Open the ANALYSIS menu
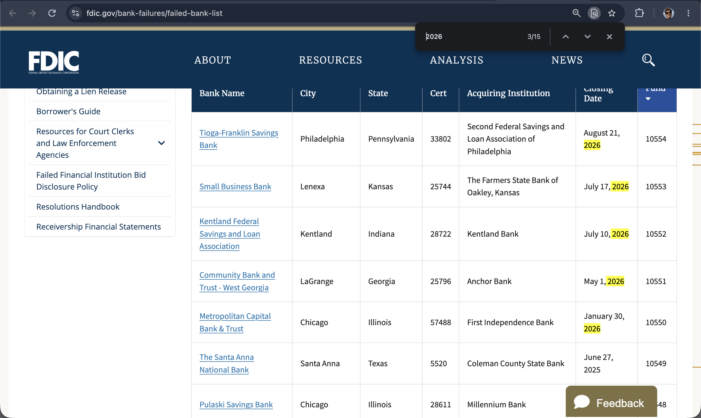The height and width of the screenshot is (418, 701). (457, 60)
